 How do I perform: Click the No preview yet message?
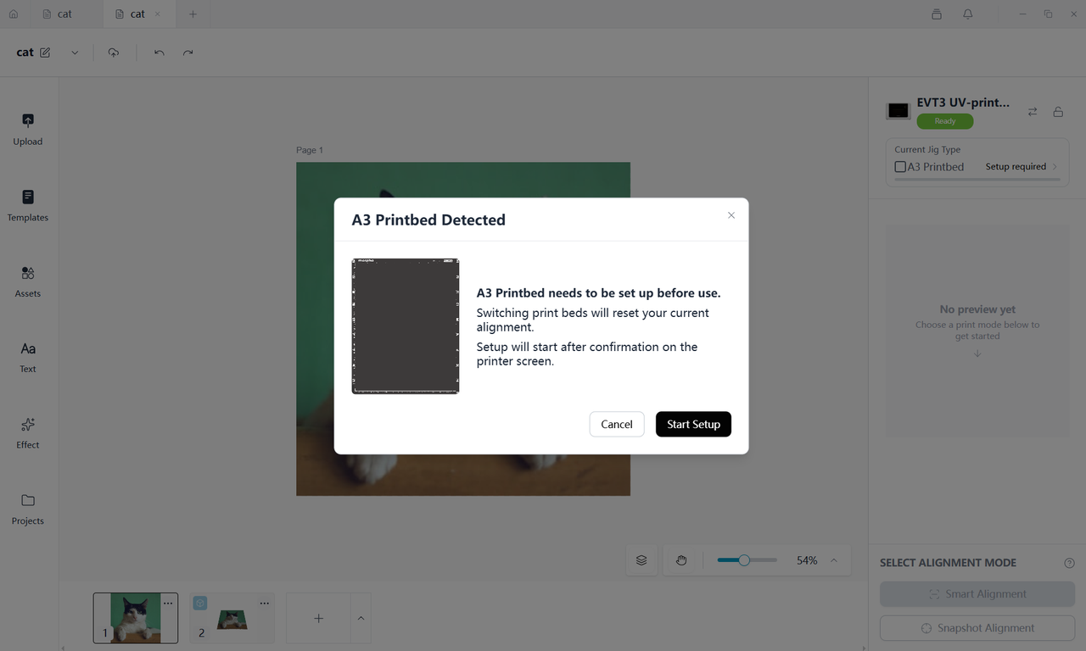(x=977, y=309)
